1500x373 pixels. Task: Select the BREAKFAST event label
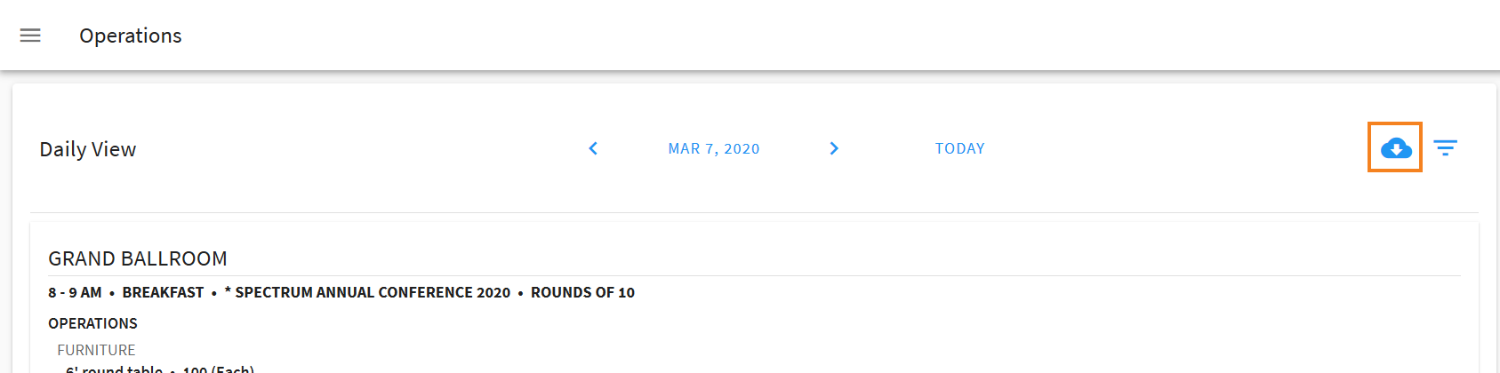tap(163, 293)
